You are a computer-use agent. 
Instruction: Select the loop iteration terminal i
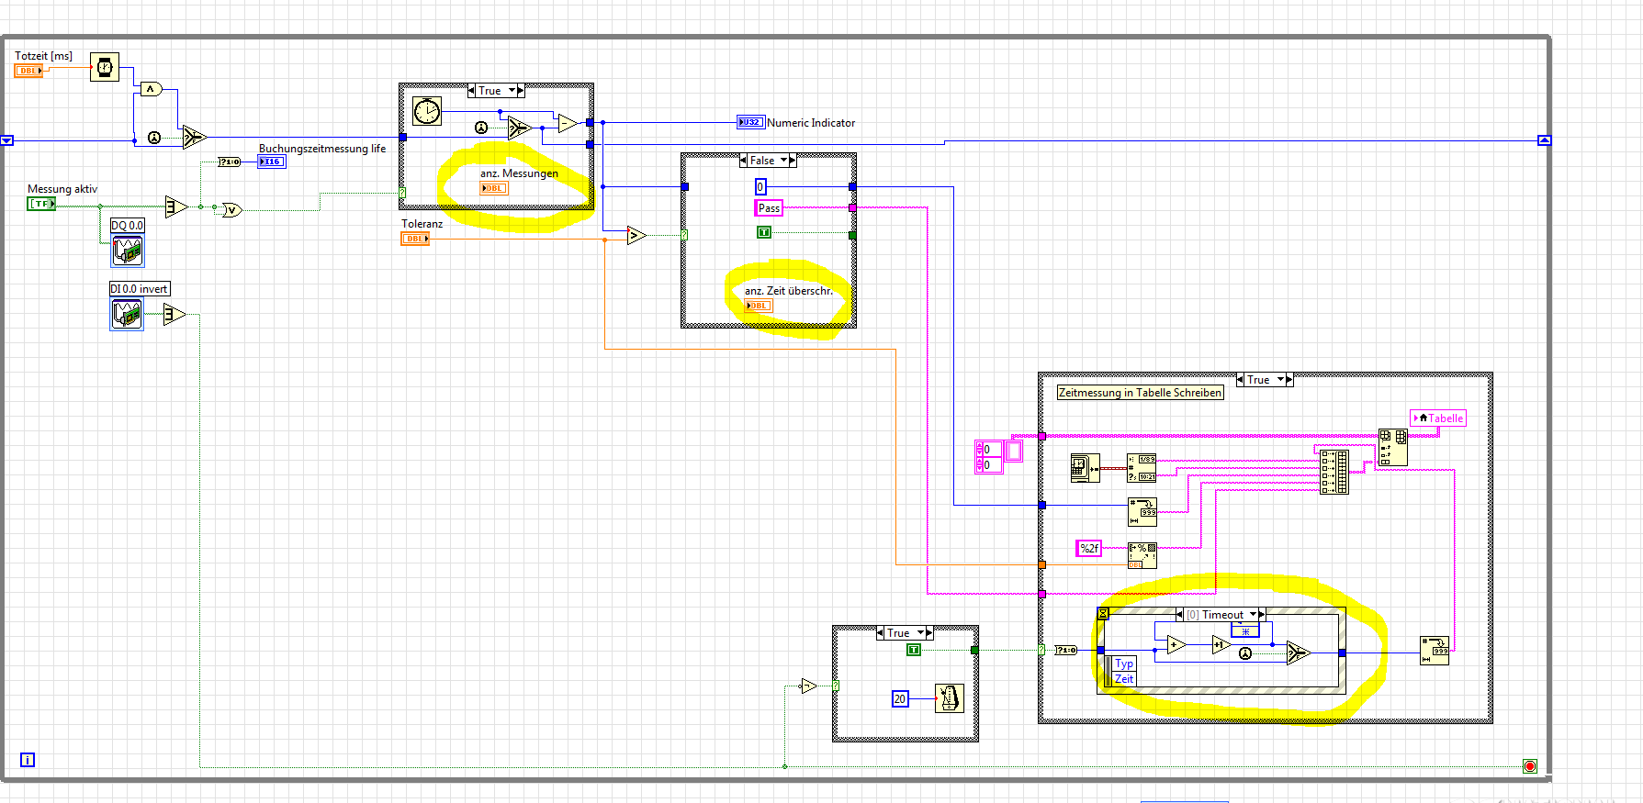pyautogui.click(x=28, y=760)
